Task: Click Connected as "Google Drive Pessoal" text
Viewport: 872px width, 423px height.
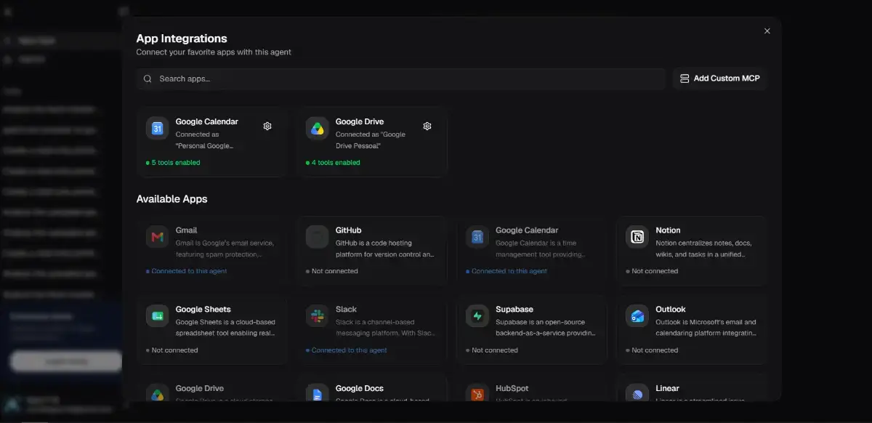Action: point(371,140)
